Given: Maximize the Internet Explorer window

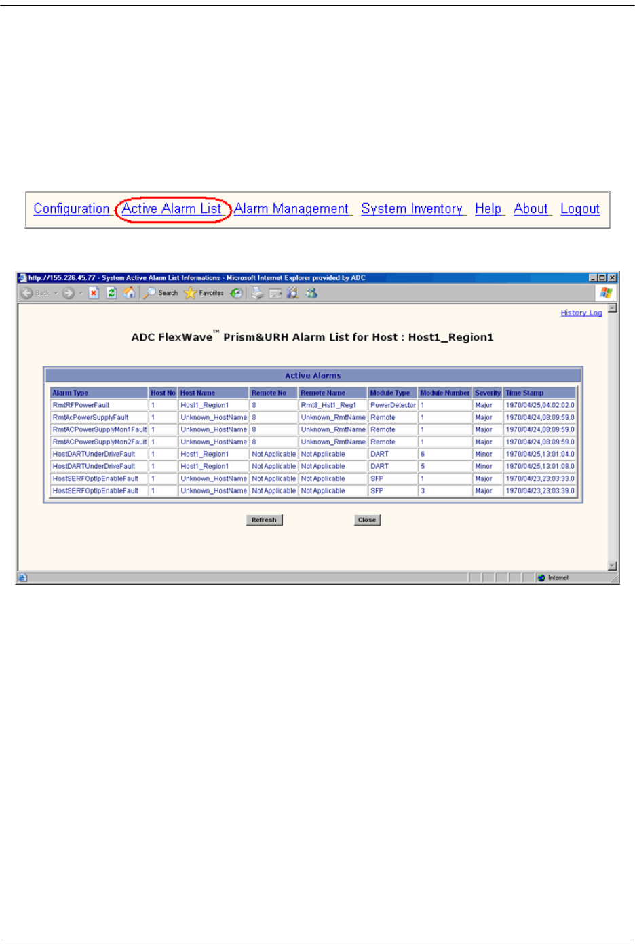Looking at the screenshot, I should point(602,277).
